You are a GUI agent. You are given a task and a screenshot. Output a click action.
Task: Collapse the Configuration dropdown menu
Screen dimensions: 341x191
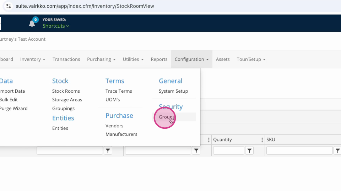[191, 59]
